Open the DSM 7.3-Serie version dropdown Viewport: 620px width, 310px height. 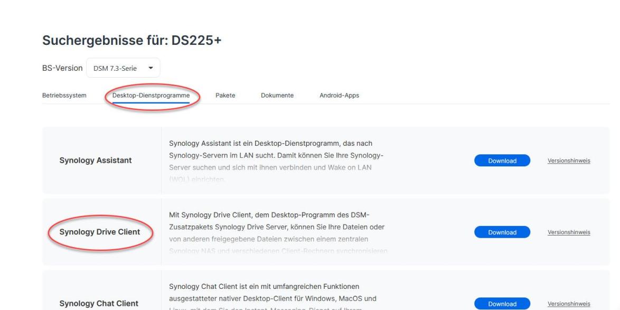123,69
